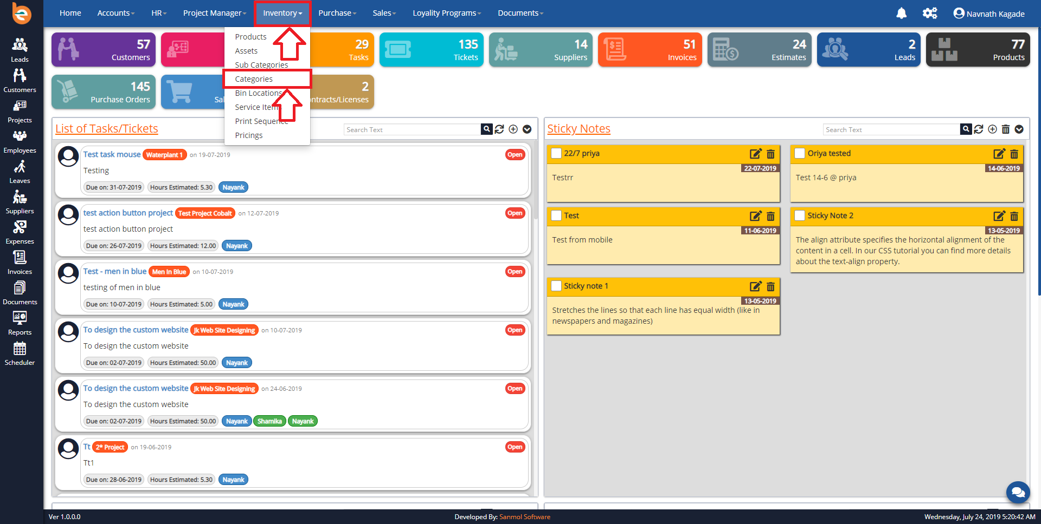Select the 'Test' sticky note checkbox

pos(556,215)
